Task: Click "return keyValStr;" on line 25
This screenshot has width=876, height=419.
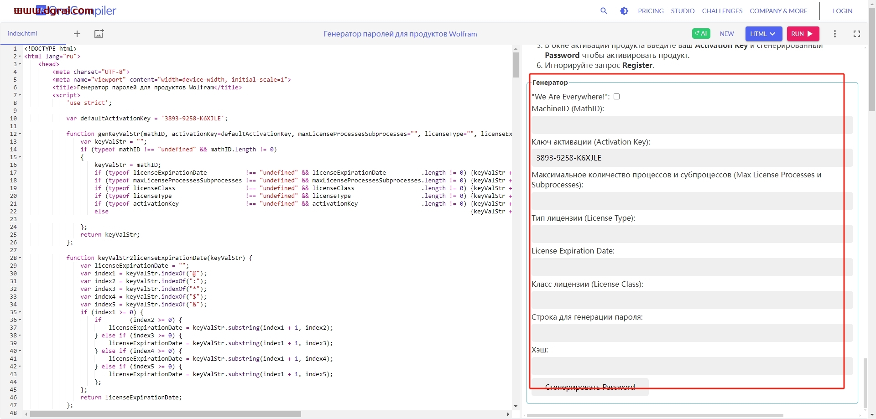Action: tap(110, 235)
